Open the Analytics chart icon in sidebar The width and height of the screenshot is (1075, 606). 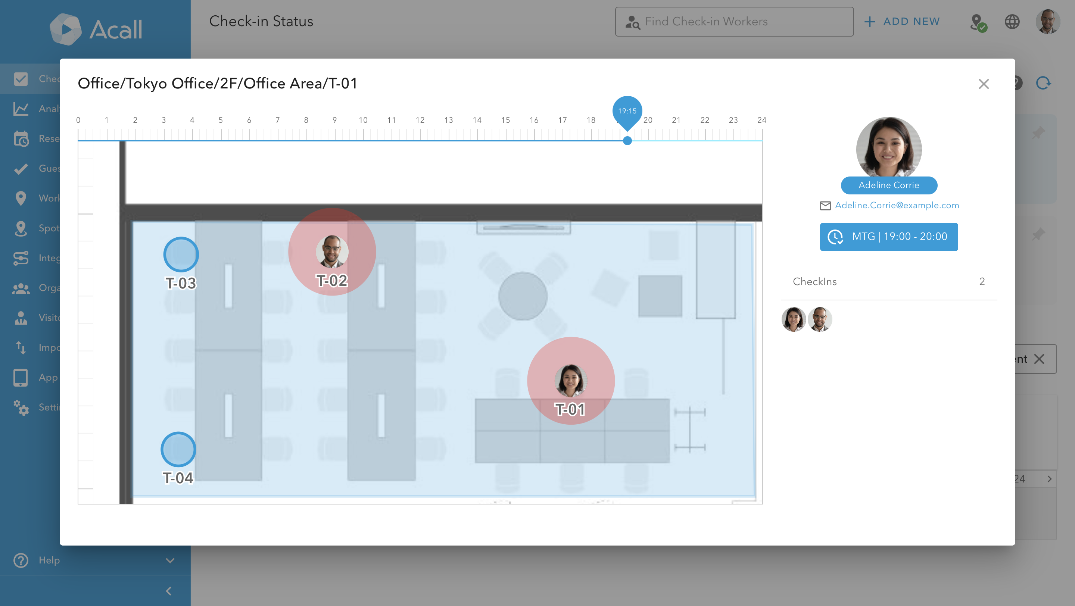[x=21, y=109]
